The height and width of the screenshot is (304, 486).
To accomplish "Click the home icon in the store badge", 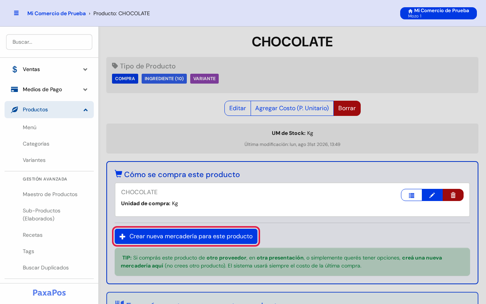I will (410, 11).
